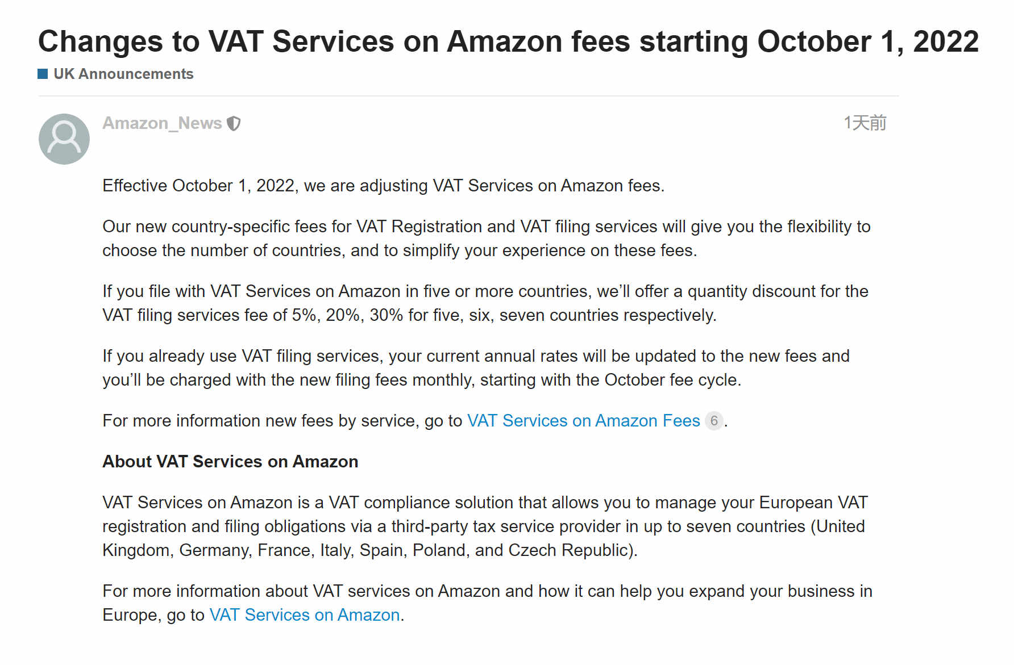
Task: Click the horizontal divider below UK Announcements
Action: [468, 96]
